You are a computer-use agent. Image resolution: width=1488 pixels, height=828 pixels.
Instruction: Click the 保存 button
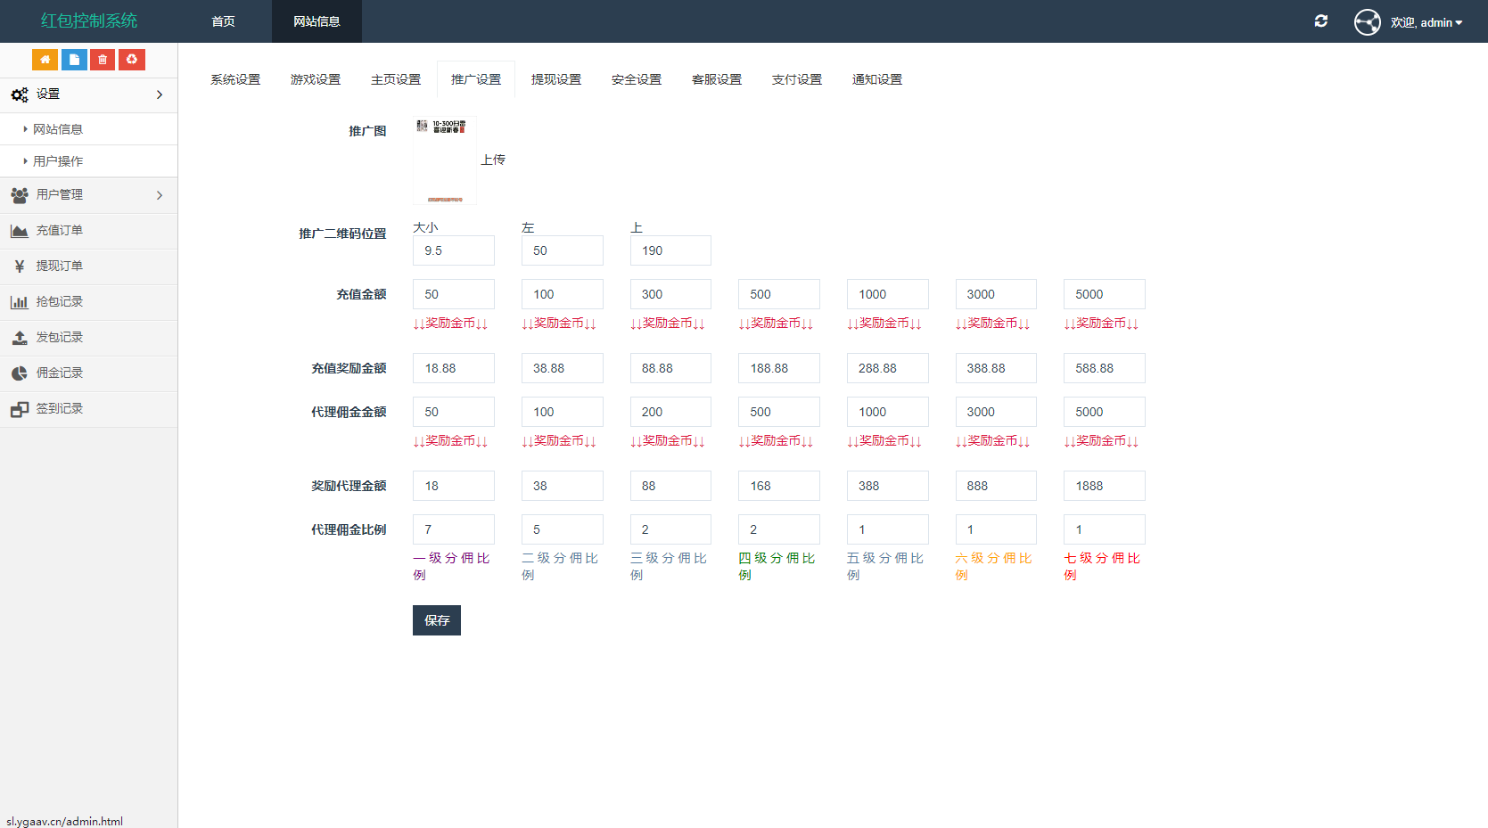[436, 619]
